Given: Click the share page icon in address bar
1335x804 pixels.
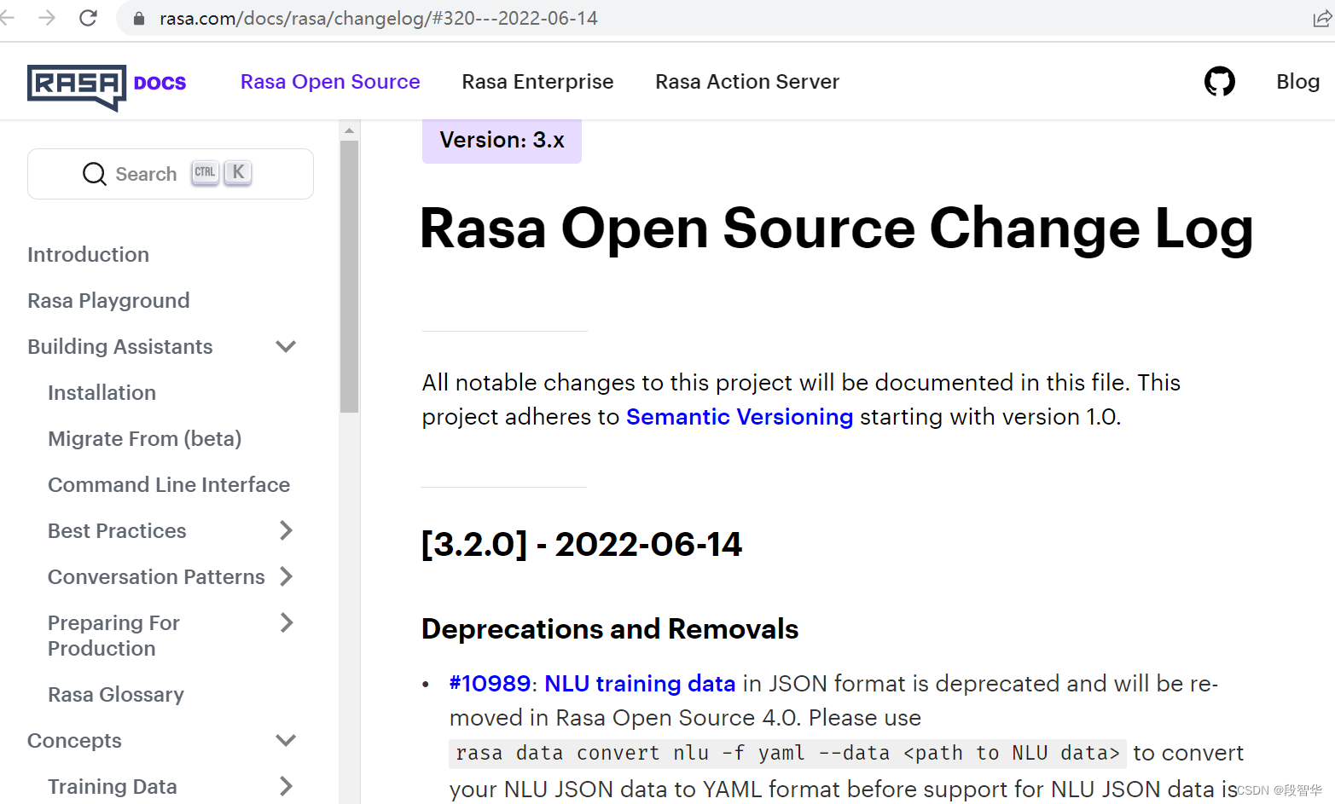Looking at the screenshot, I should point(1322,18).
